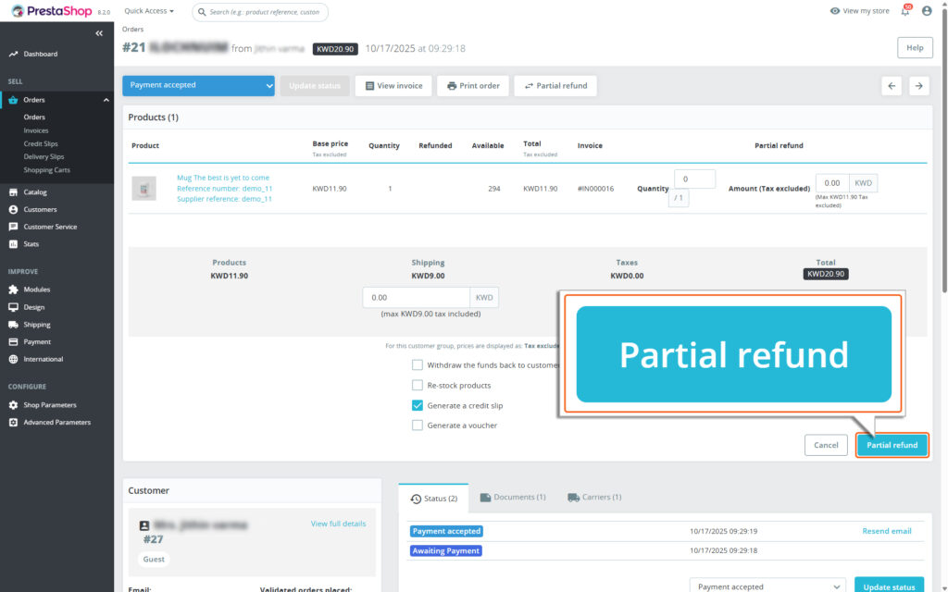Open the Customers section in the sidebar
This screenshot has height=592, width=948.
point(14,209)
